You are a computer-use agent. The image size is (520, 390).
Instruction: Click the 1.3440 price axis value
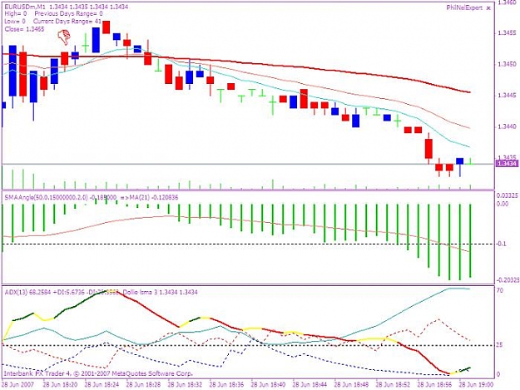[x=507, y=126]
